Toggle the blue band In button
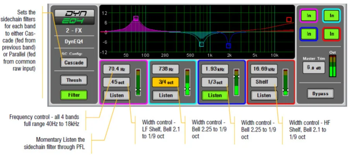The height and width of the screenshot is (155, 350). (309, 34)
